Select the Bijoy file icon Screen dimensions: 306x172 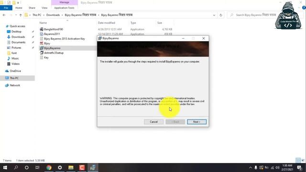(42, 43)
